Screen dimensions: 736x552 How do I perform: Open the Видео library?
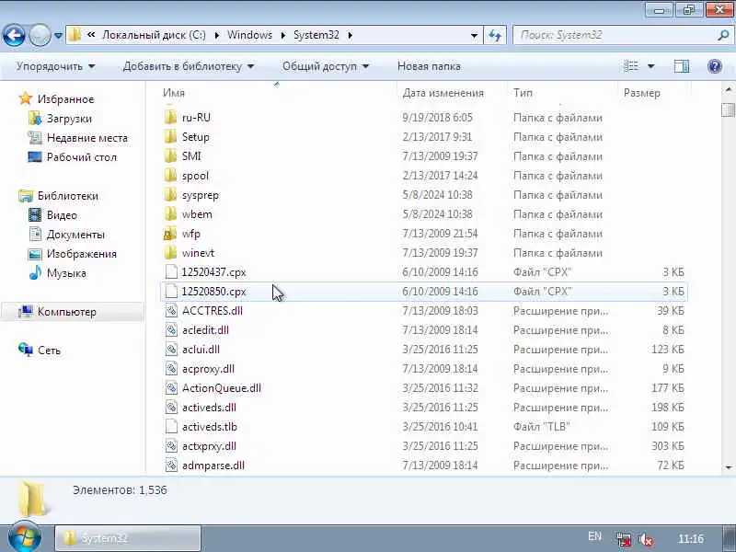click(62, 215)
